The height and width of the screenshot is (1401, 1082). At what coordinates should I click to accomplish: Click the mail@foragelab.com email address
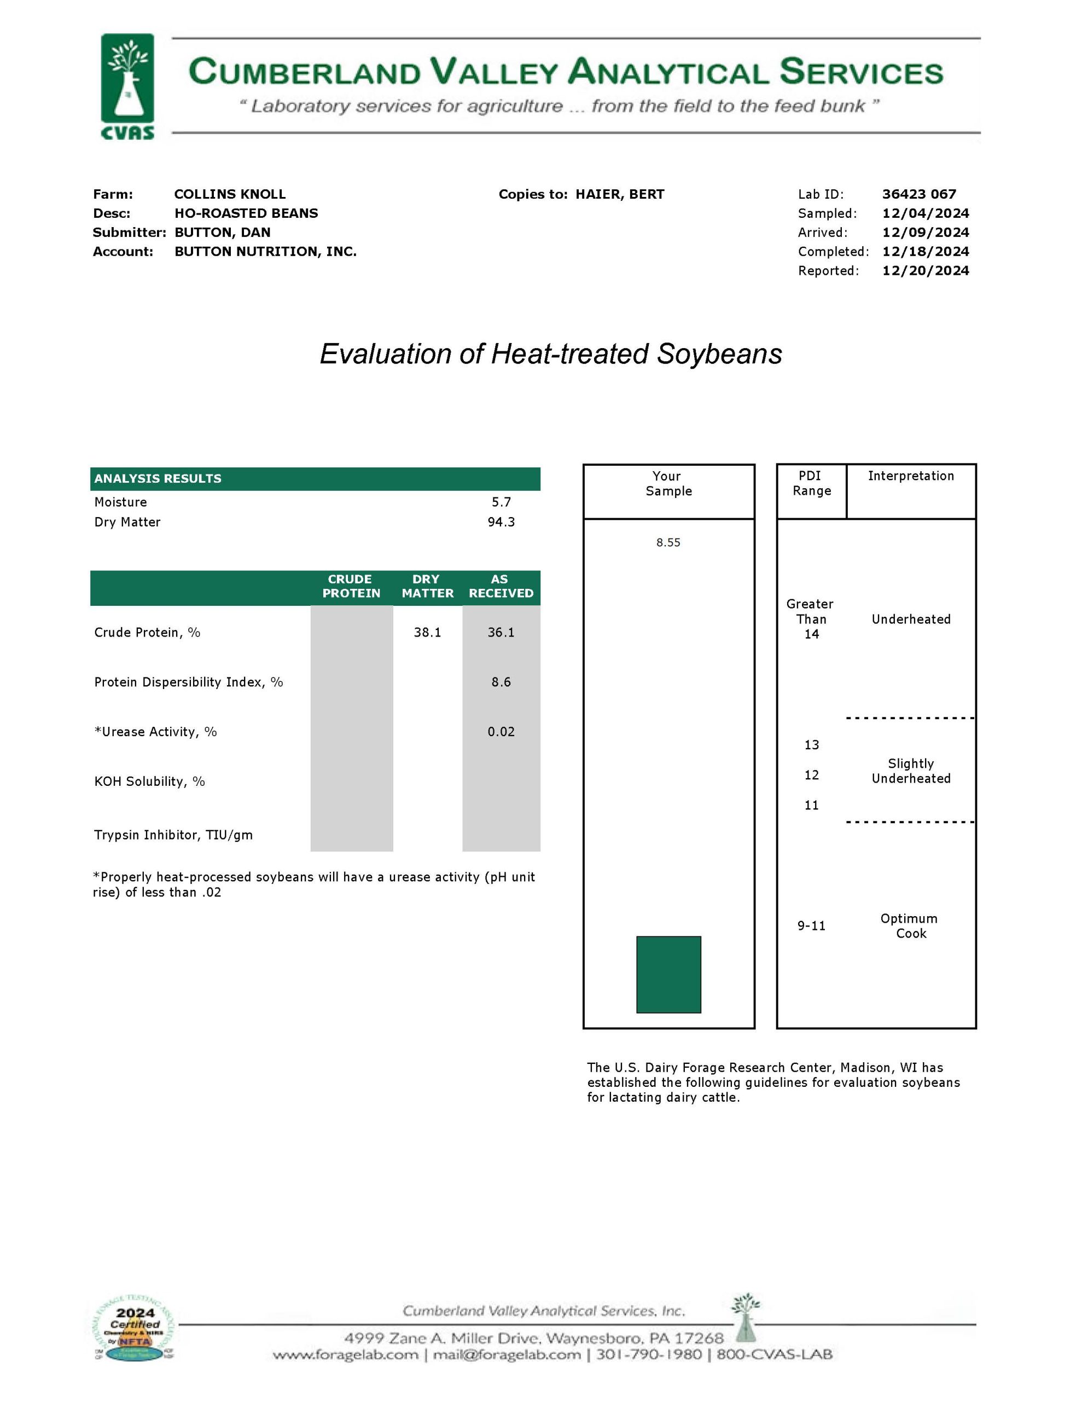pos(506,1354)
